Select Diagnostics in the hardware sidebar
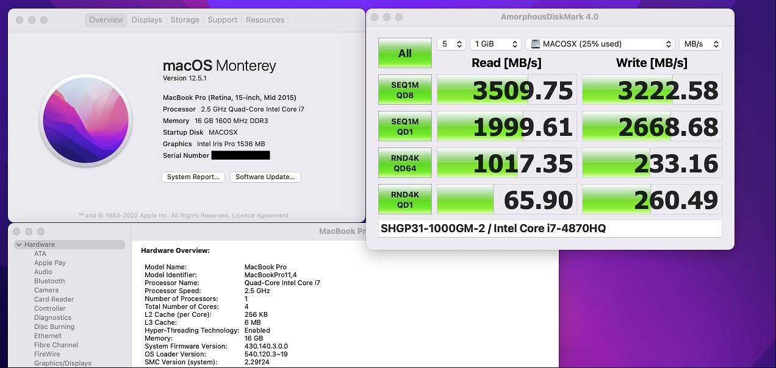 point(52,317)
